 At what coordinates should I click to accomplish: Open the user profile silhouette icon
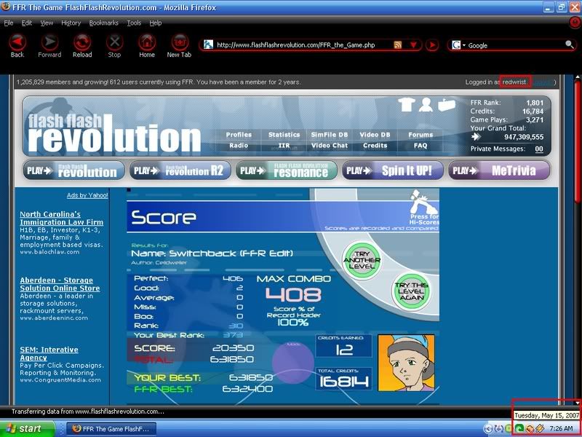click(x=426, y=106)
